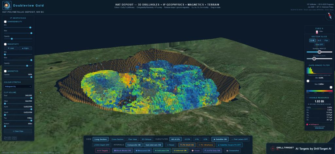Enable the Magnetics checkbox
The height and width of the screenshot is (154, 335).
5,71
